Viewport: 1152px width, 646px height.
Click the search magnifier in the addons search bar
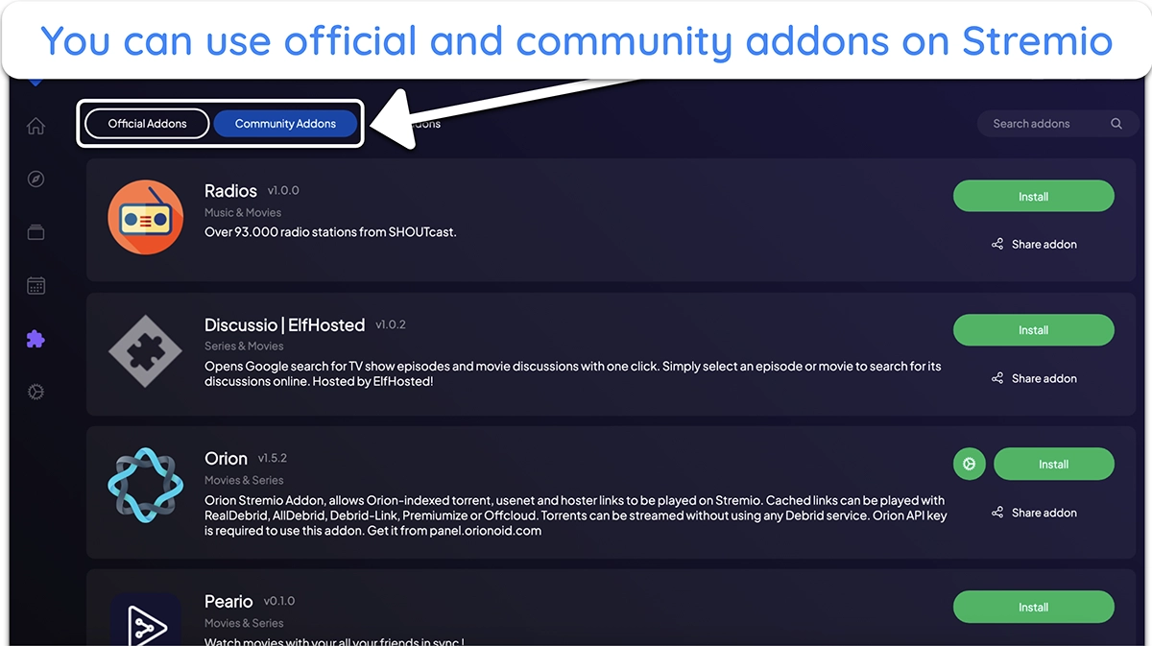(x=1116, y=123)
